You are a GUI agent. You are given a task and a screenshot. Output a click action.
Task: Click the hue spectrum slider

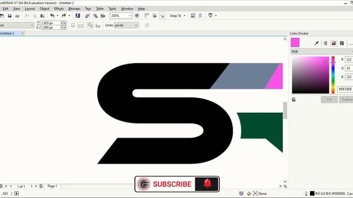pos(333,75)
